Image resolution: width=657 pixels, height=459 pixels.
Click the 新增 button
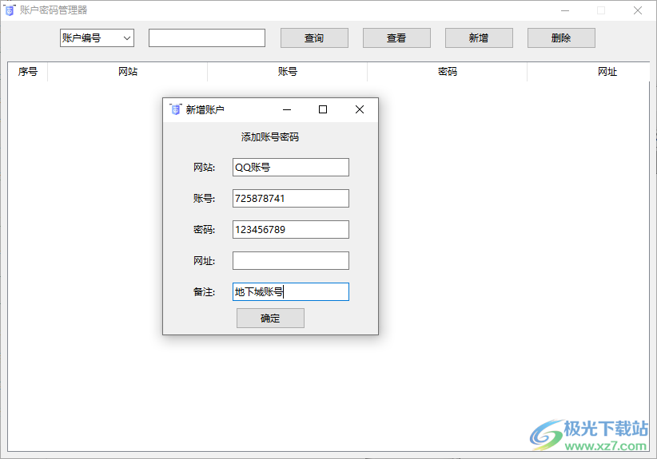pyautogui.click(x=479, y=38)
